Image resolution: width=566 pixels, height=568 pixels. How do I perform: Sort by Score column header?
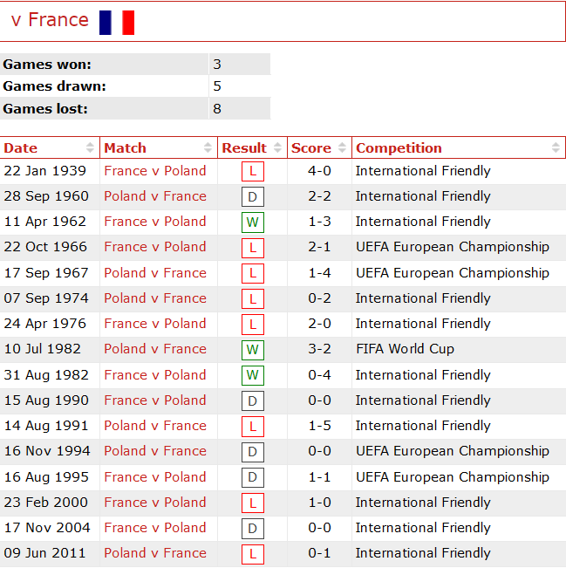tap(319, 148)
